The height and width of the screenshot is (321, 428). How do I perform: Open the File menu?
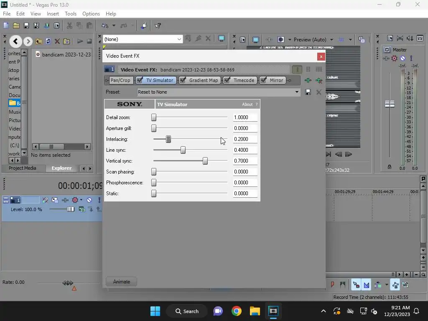(x=7, y=14)
